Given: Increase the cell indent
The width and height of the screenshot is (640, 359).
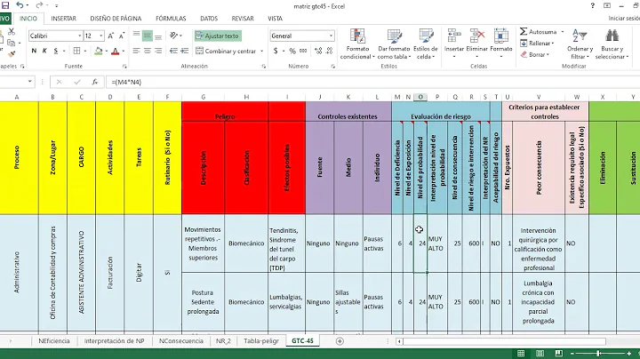Looking at the screenshot, I should click(185, 51).
